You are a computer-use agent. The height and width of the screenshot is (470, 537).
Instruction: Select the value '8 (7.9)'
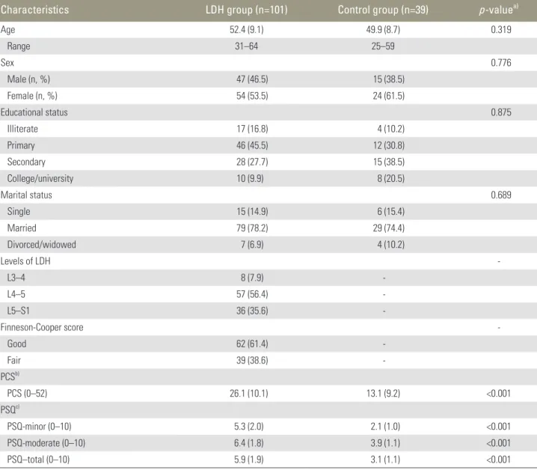[x=252, y=278]
